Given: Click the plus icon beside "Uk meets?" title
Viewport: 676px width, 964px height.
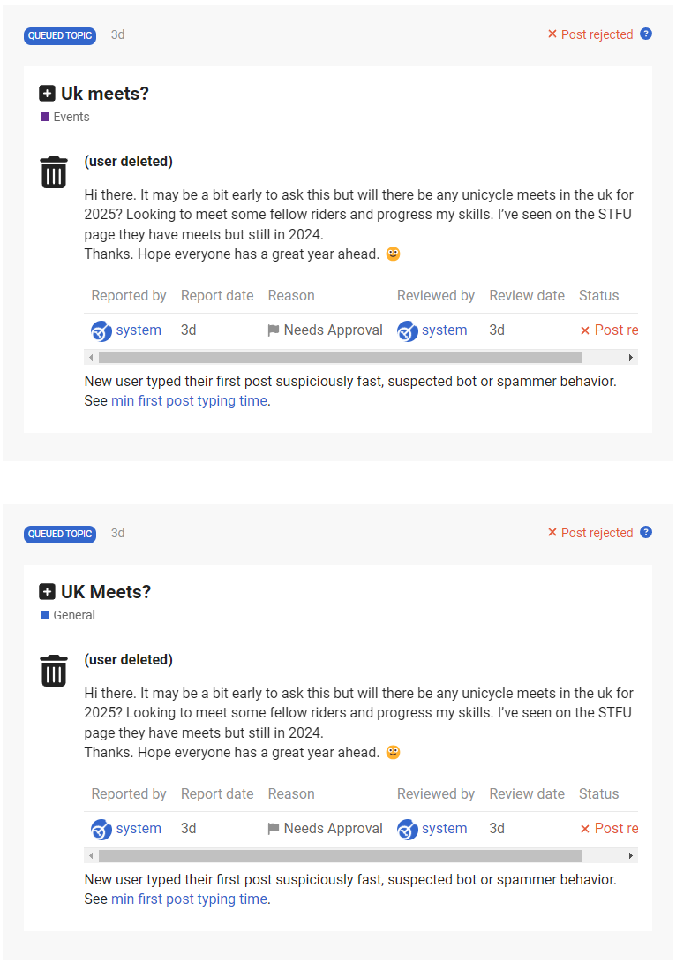Looking at the screenshot, I should click(48, 94).
